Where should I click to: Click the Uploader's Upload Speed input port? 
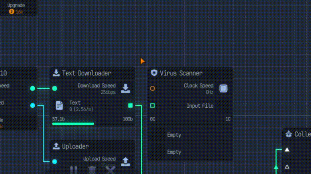pyautogui.click(x=55, y=162)
